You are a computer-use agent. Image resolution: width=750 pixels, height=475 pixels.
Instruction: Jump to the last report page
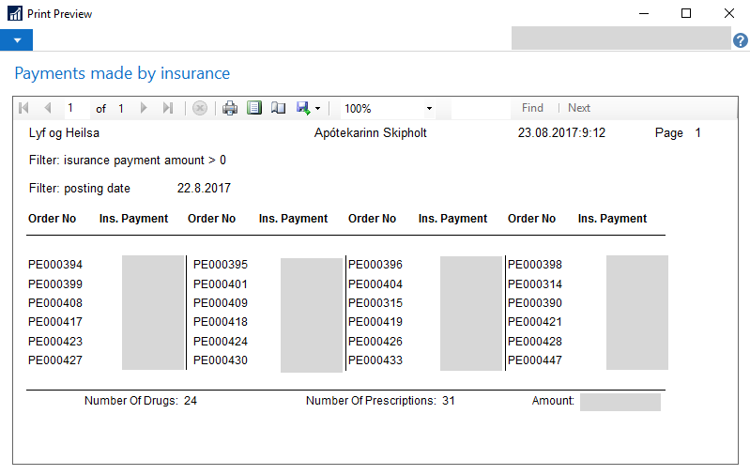click(167, 108)
